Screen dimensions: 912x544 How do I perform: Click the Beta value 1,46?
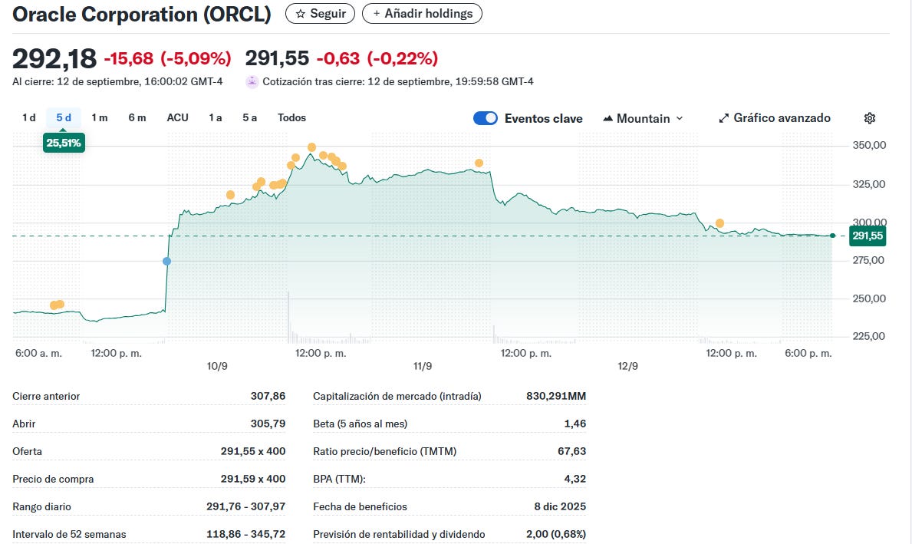tap(575, 424)
